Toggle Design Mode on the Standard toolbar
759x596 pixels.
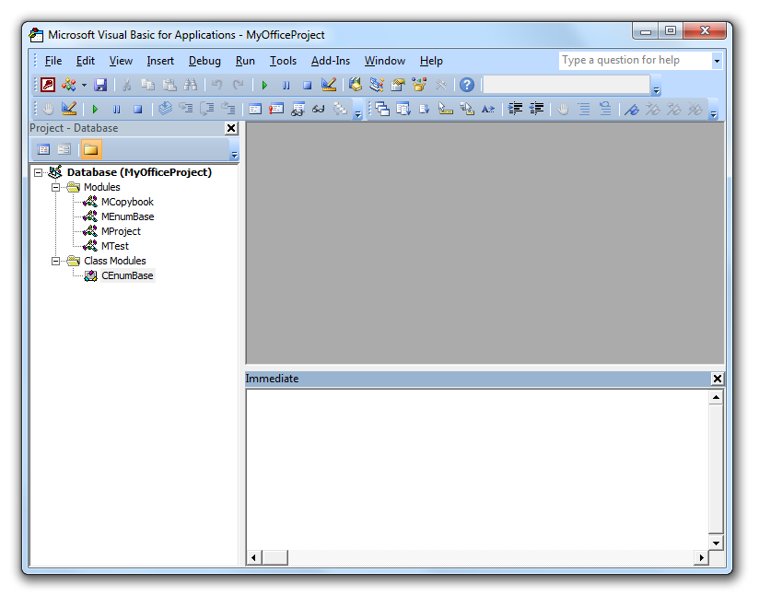coord(329,86)
